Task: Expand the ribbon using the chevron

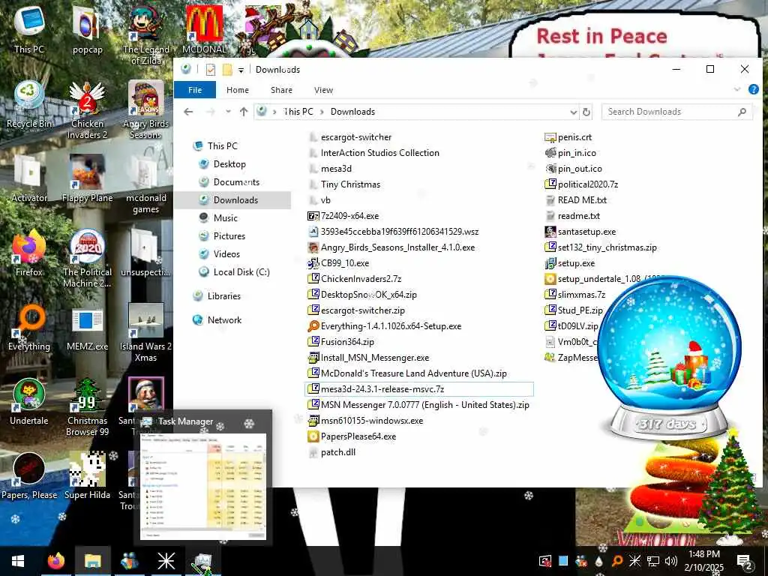Action: pos(737,89)
